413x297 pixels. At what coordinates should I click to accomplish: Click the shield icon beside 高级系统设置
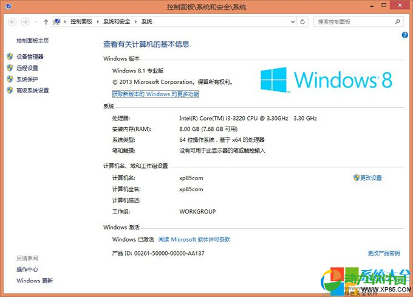(10, 90)
